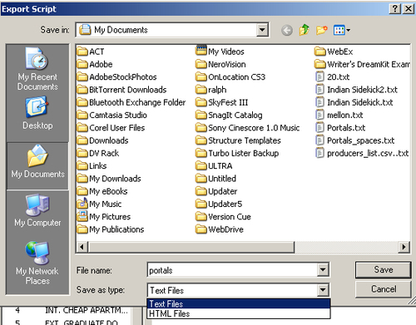
Task: Select Indian Sidekick.txt file
Action: tap(354, 102)
